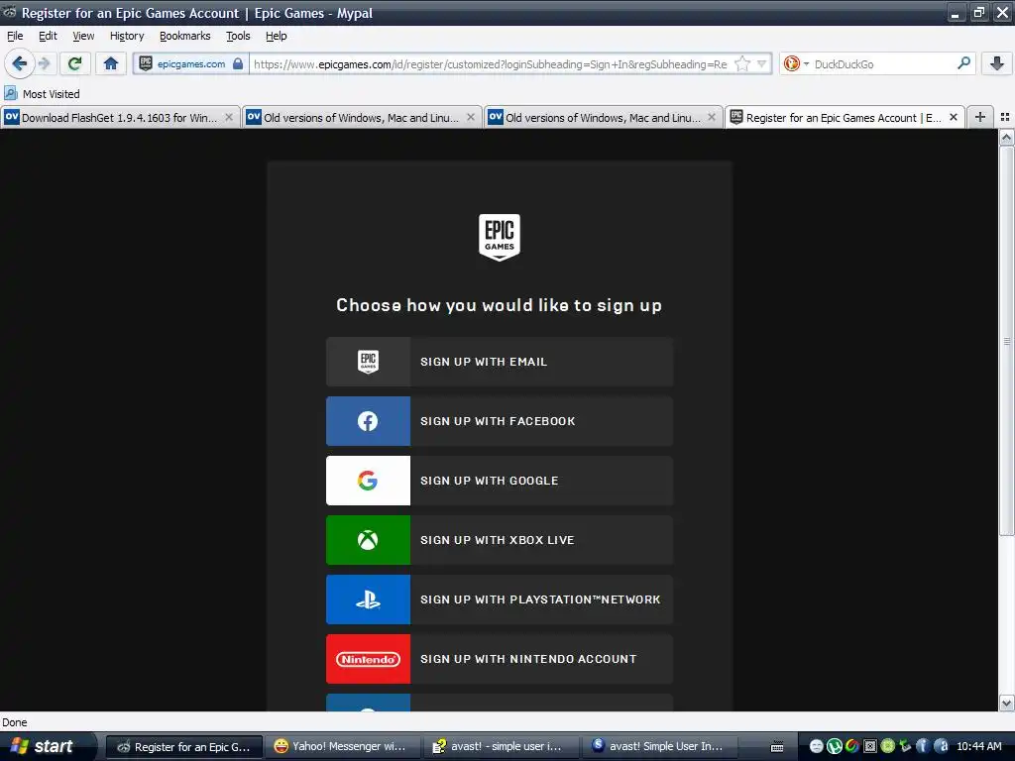Reload the page with the refresh icon

[x=74, y=63]
